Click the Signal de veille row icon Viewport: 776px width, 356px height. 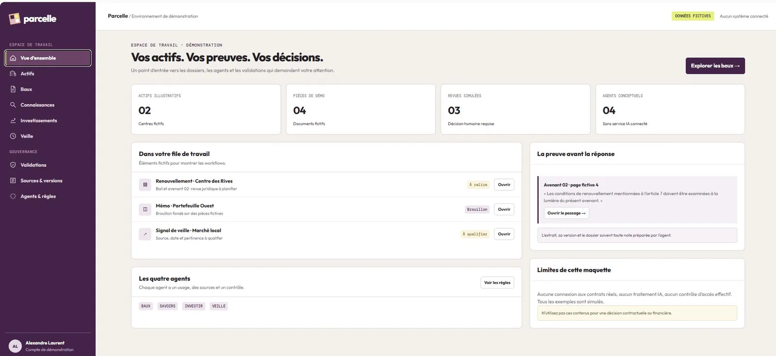[145, 234]
